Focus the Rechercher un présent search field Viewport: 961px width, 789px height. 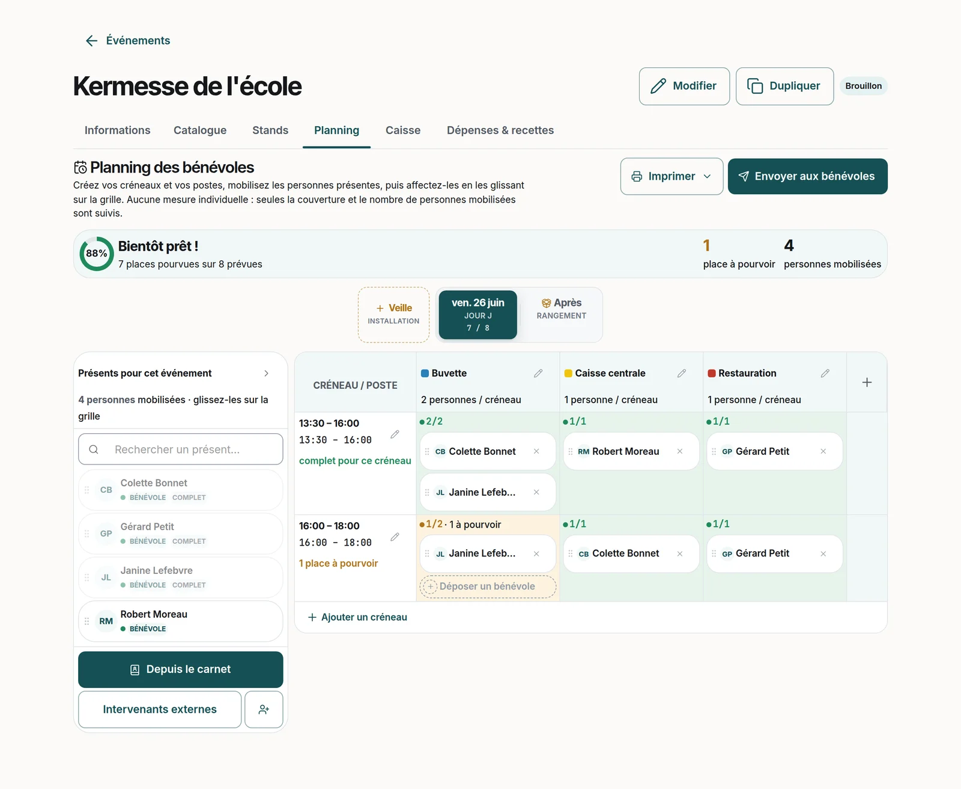click(180, 449)
